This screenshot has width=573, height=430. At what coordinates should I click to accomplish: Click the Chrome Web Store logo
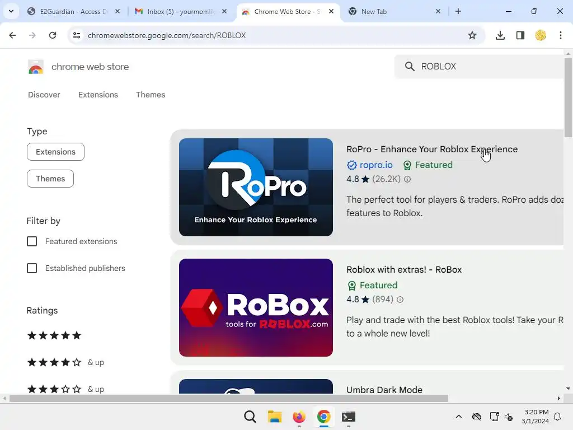pos(36,67)
